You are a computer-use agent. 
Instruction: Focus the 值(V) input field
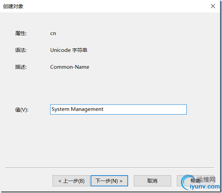click(x=118, y=110)
